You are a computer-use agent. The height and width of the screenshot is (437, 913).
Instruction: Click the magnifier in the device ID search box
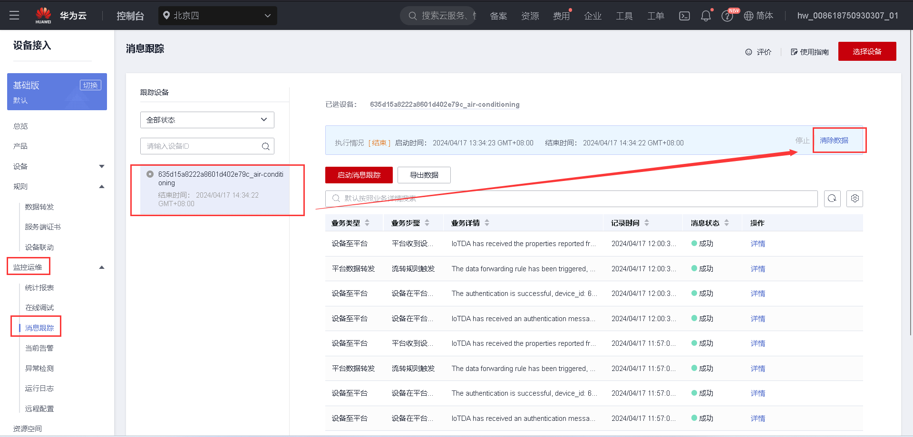pyautogui.click(x=265, y=146)
